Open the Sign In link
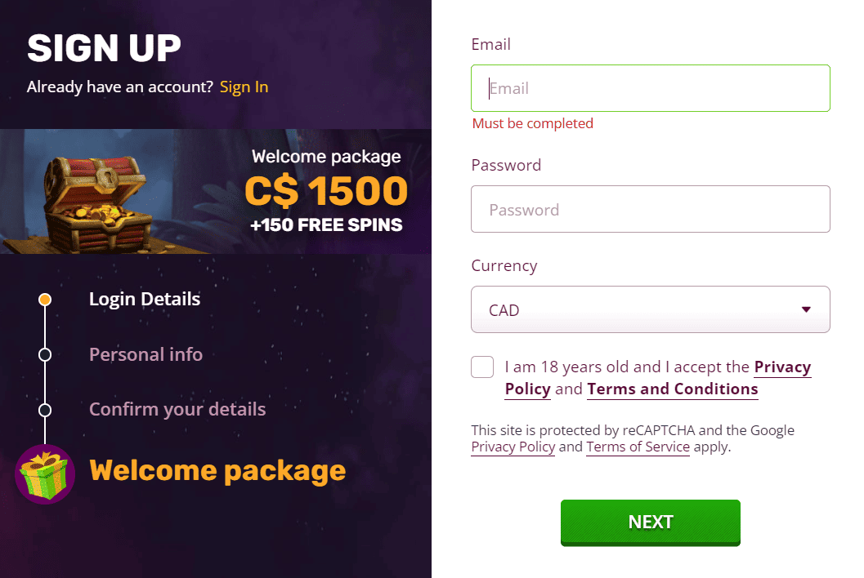The image size is (864, 578). point(244,87)
